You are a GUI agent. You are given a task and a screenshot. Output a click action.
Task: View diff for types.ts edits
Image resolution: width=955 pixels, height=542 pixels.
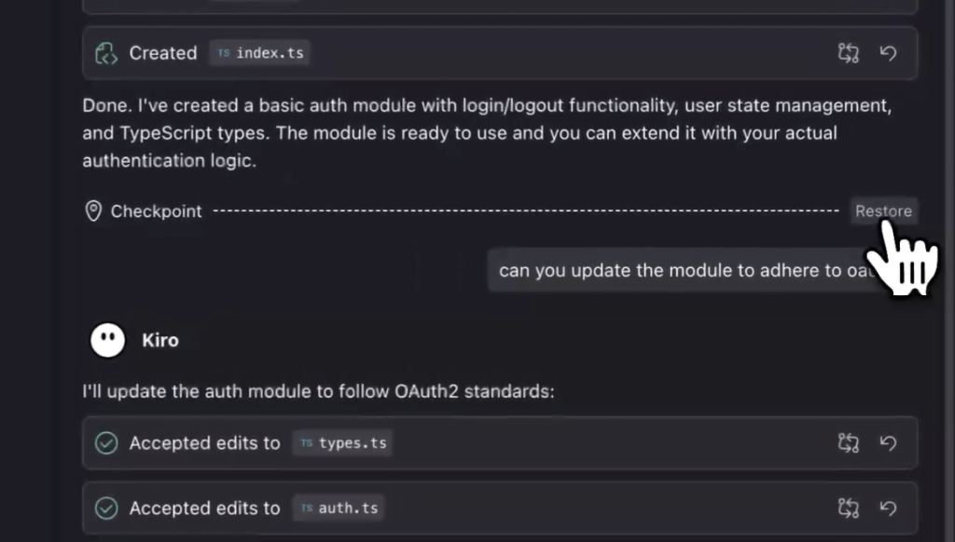point(848,443)
